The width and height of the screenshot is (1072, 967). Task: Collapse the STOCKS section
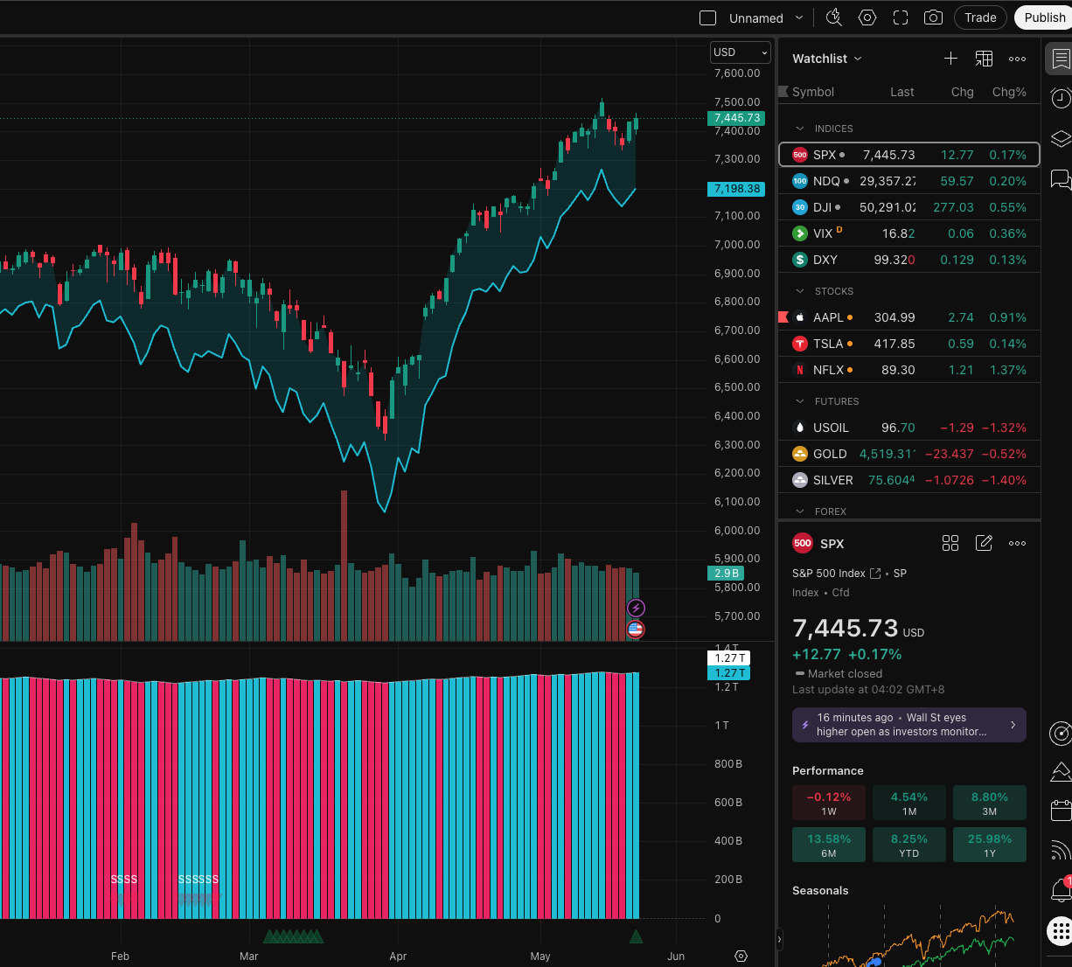click(800, 291)
